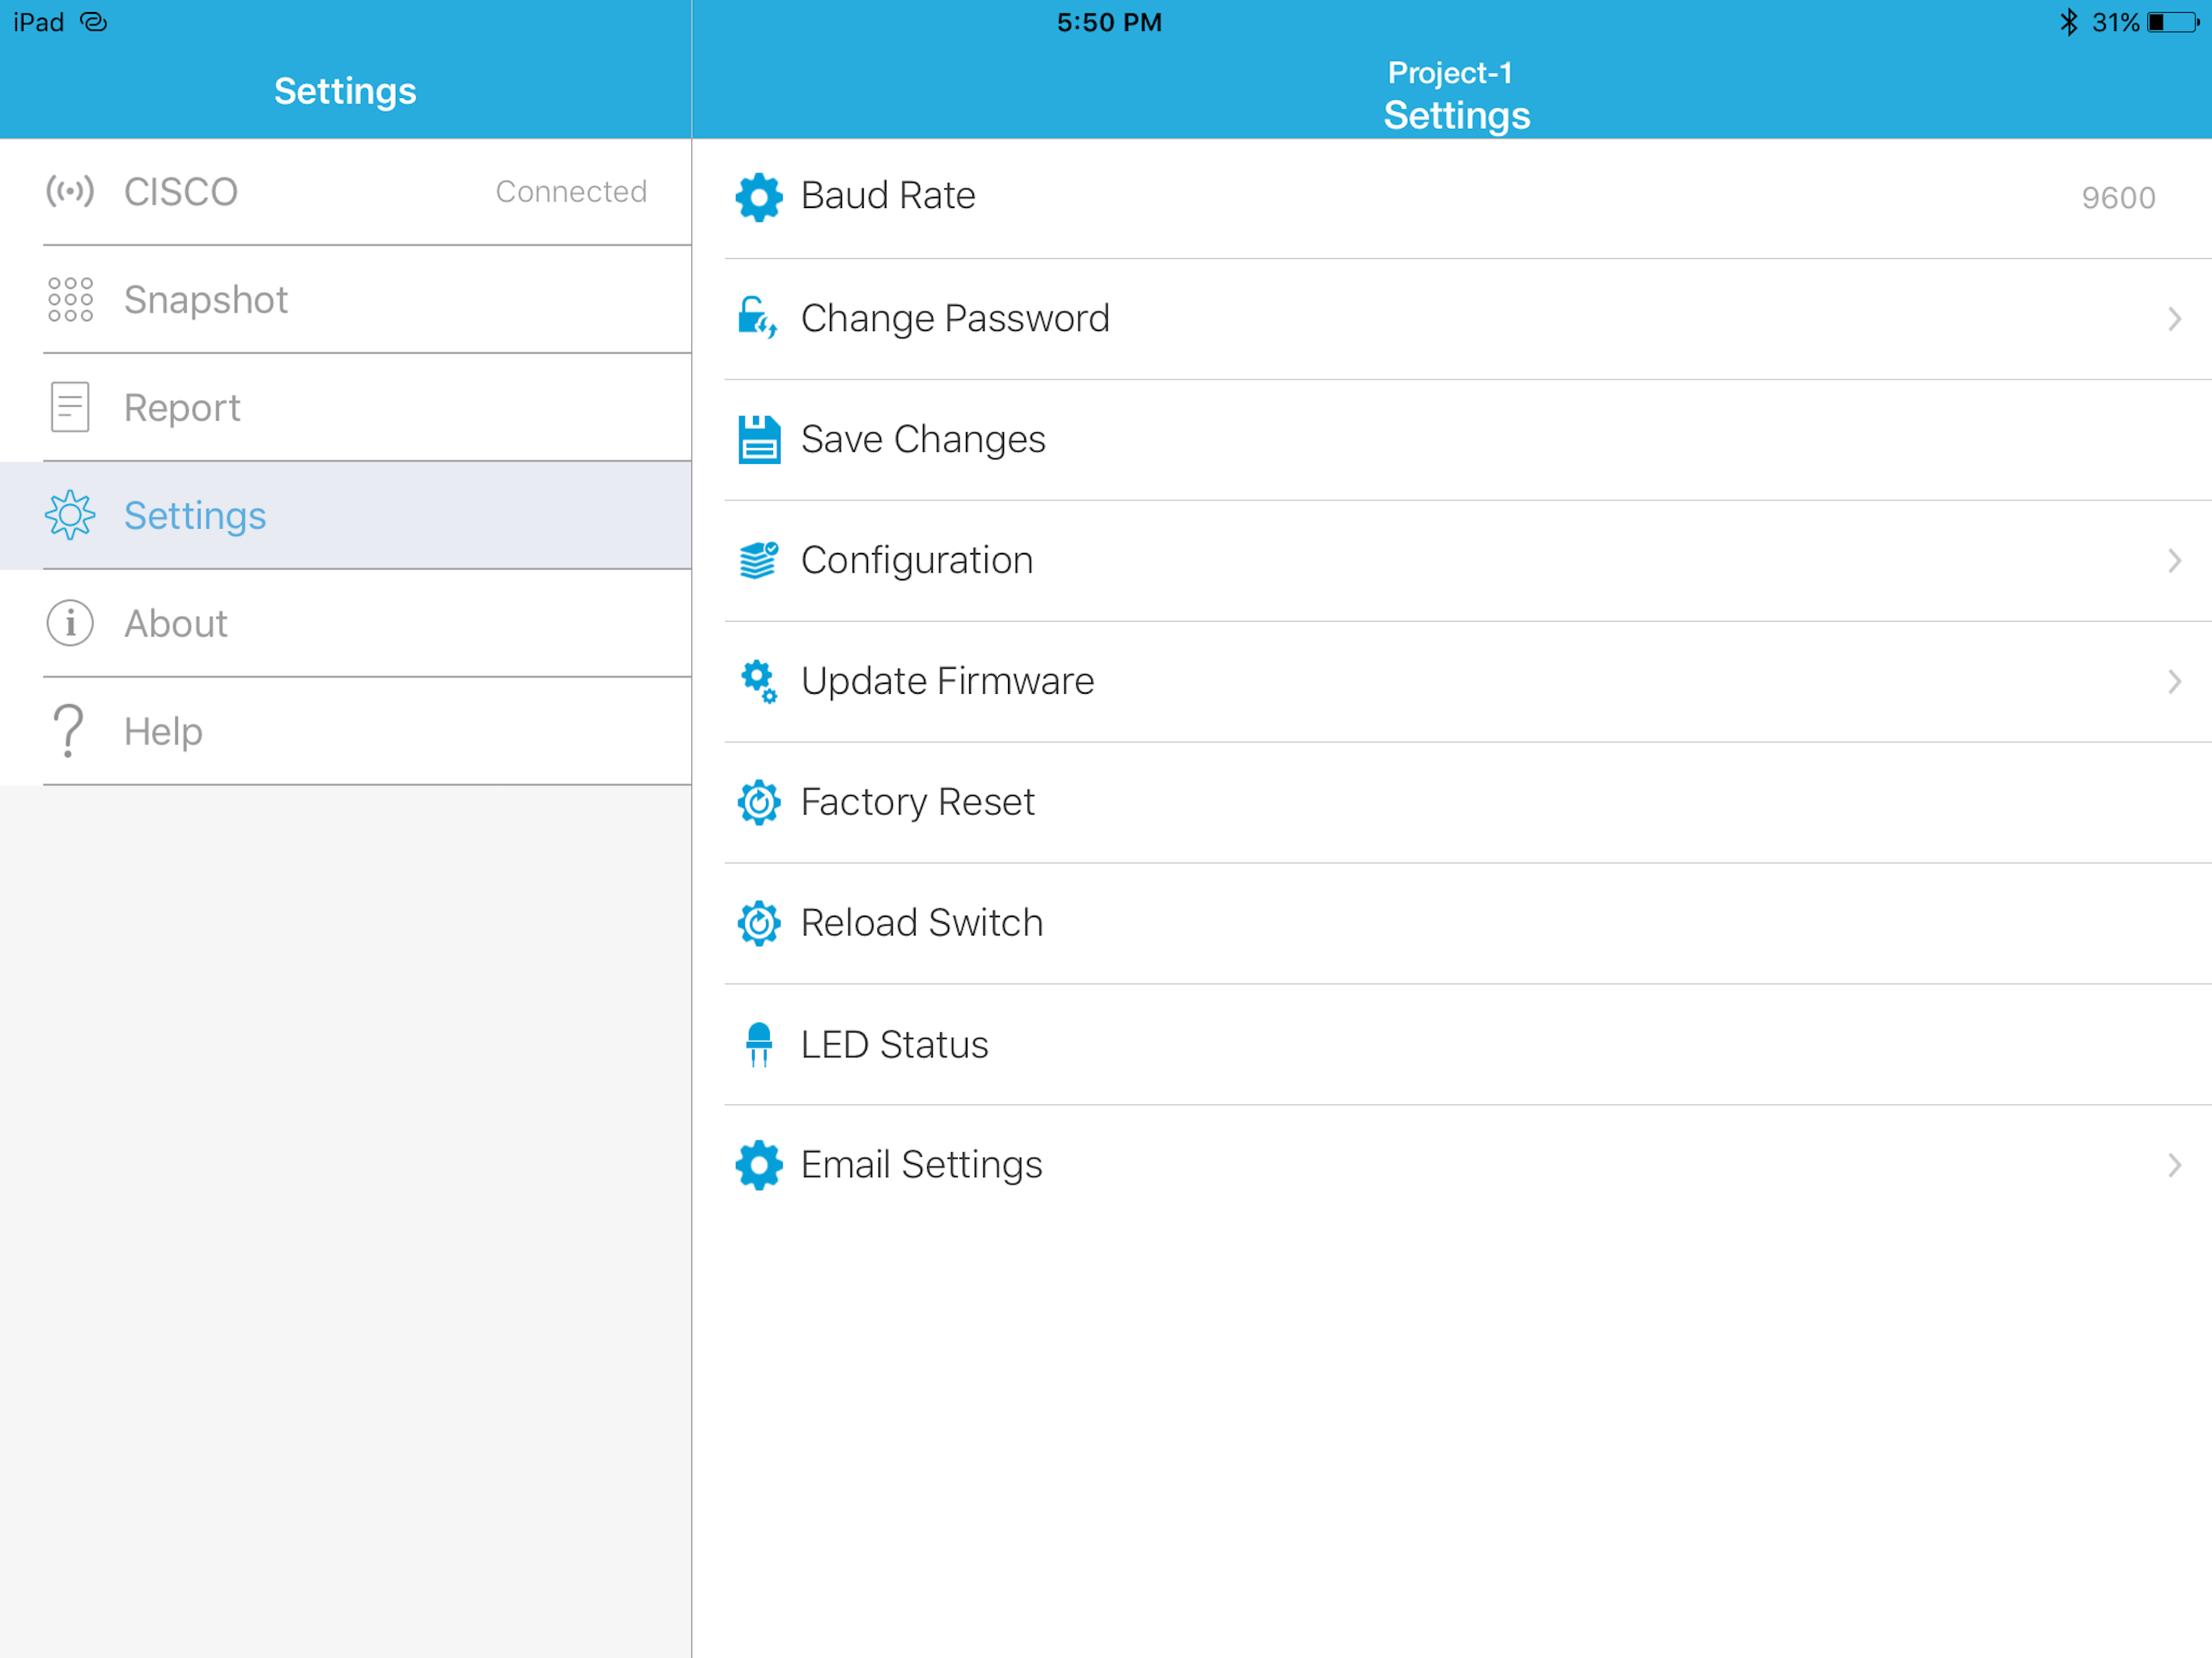
Task: Expand Change Password with its chevron
Action: pyautogui.click(x=2173, y=319)
